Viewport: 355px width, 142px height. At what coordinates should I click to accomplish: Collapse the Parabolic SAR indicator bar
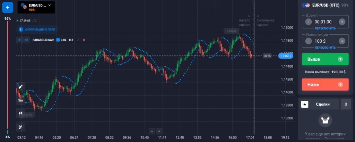click(x=19, y=40)
